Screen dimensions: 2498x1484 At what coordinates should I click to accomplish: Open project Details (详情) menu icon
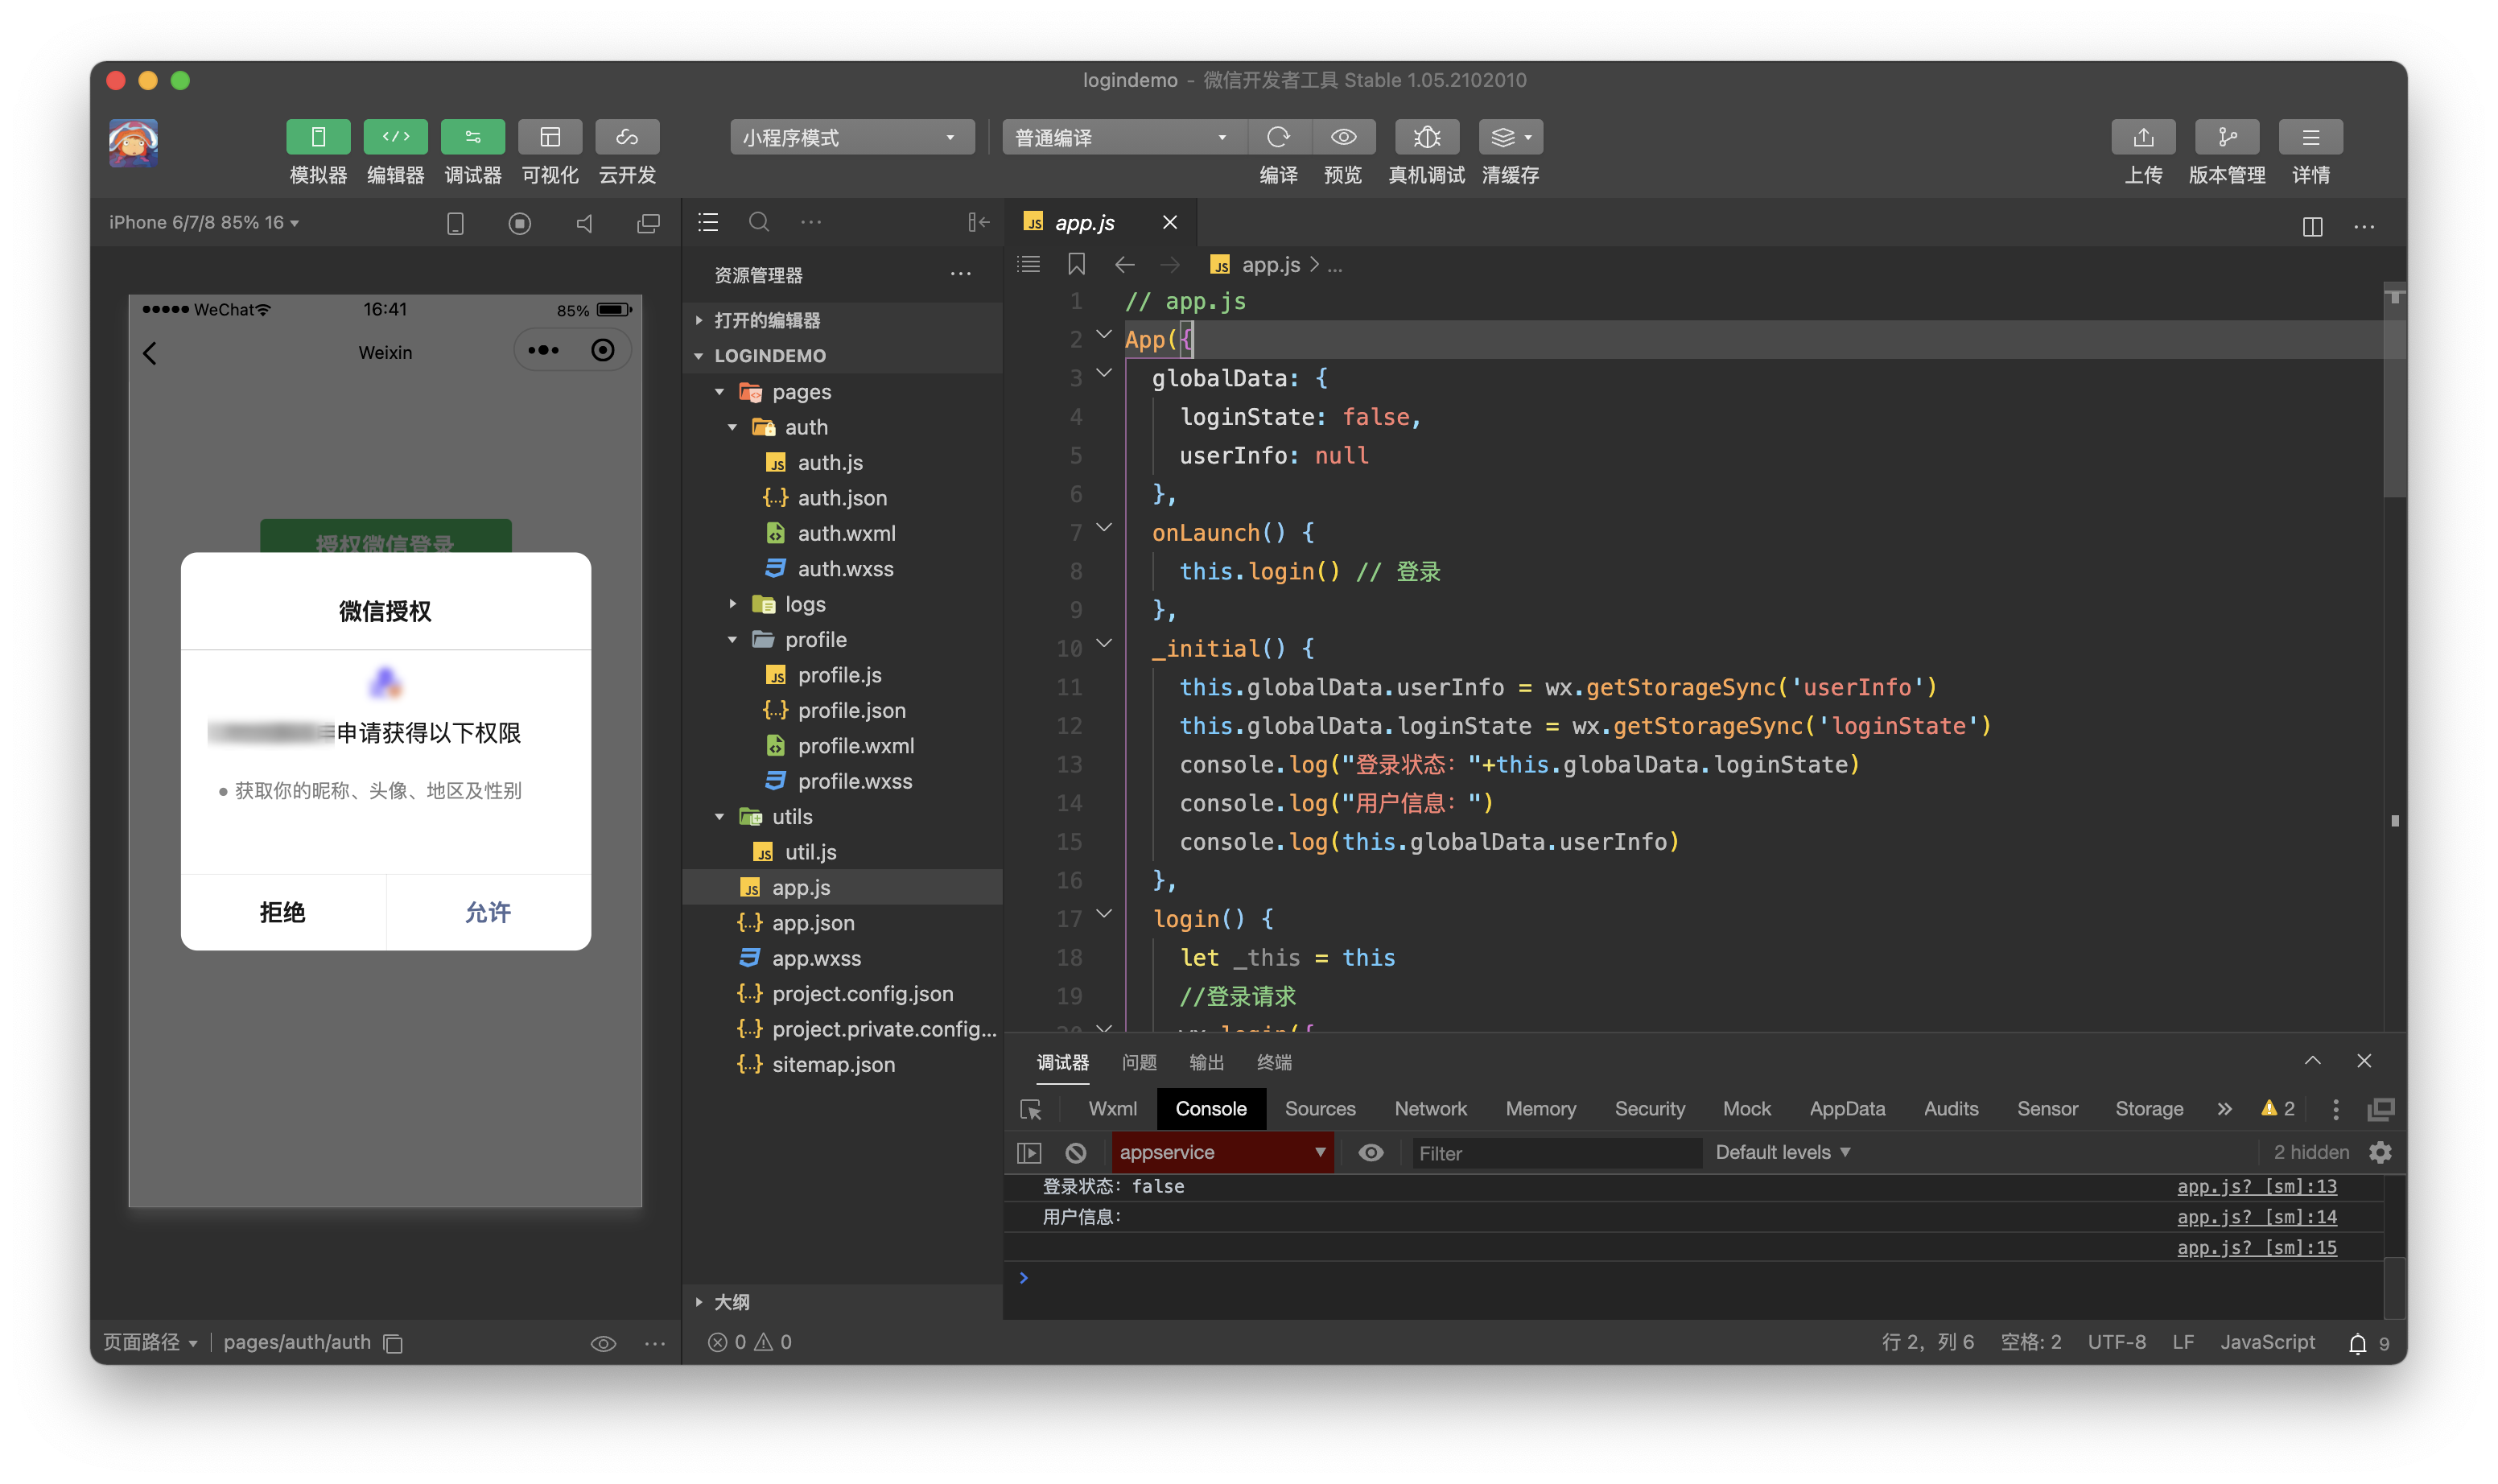click(2311, 137)
